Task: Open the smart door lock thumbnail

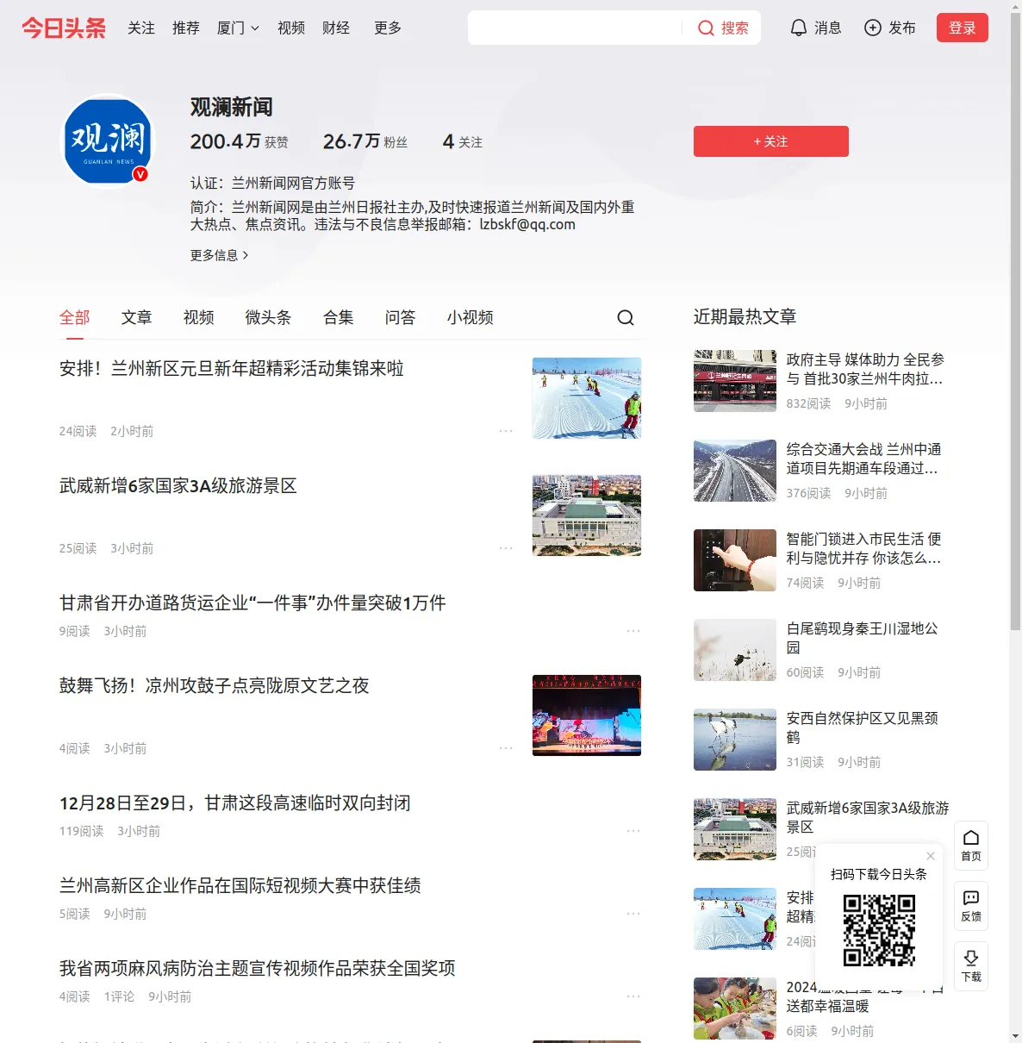Action: click(735, 560)
